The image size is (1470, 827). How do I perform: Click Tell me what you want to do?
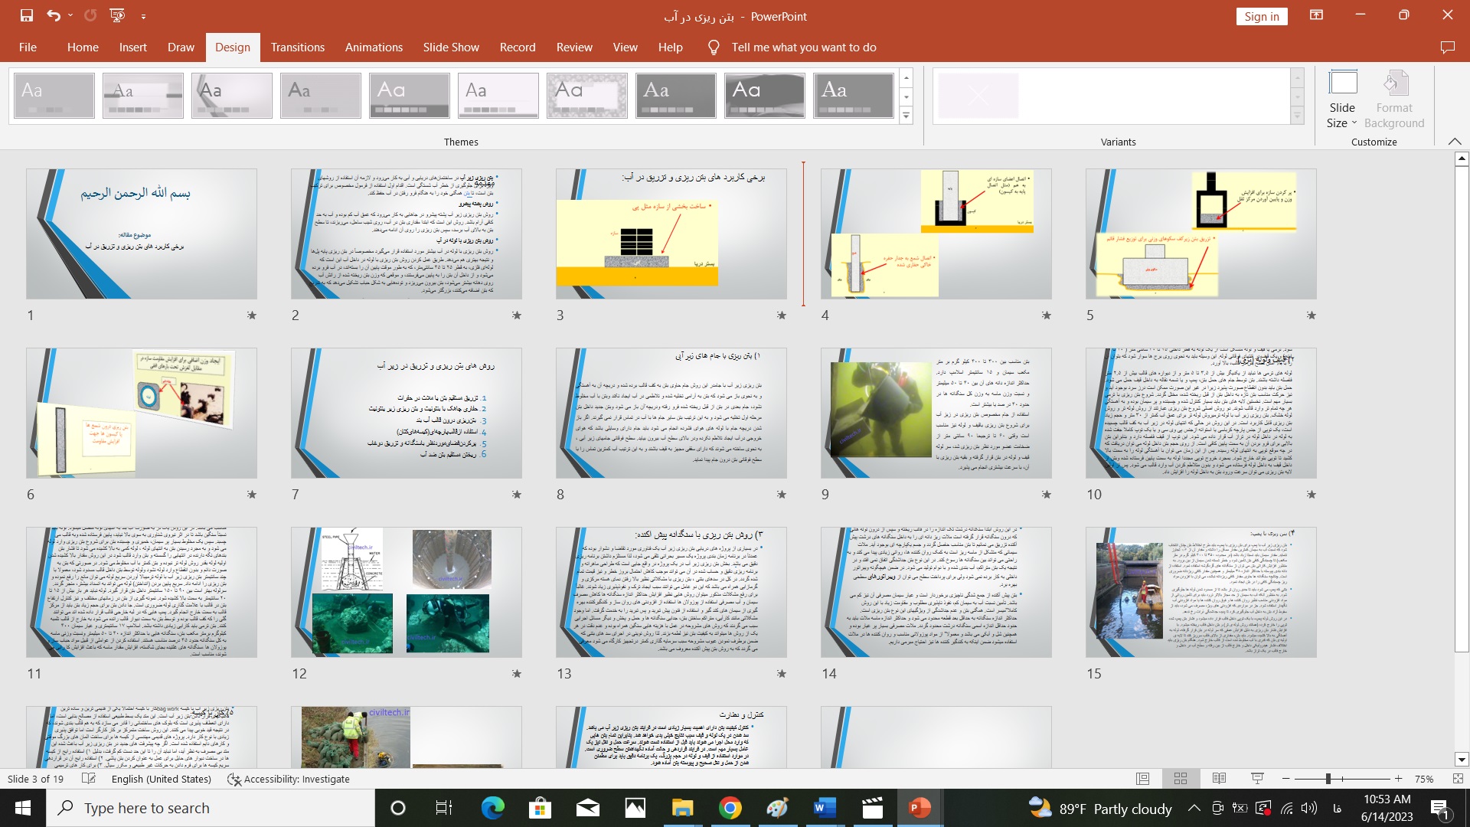pyautogui.click(x=804, y=47)
